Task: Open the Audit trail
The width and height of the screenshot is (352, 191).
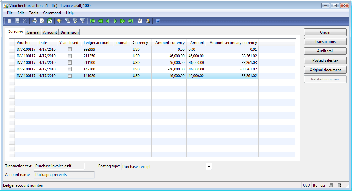Action: tap(325, 51)
